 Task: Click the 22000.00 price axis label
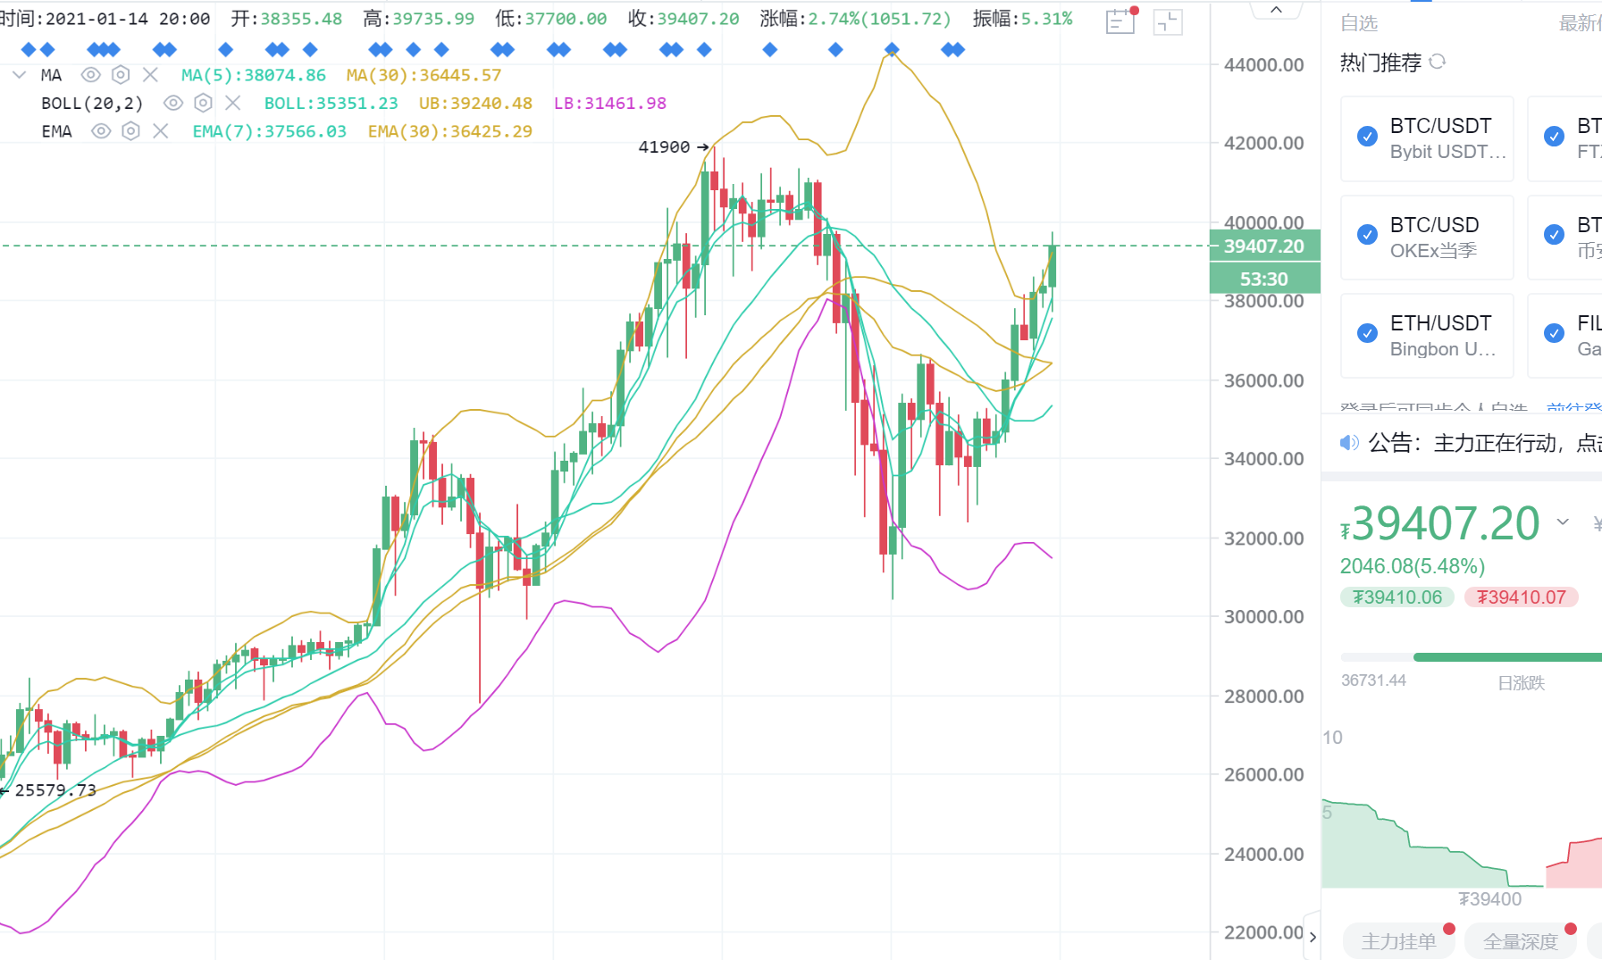click(1263, 932)
